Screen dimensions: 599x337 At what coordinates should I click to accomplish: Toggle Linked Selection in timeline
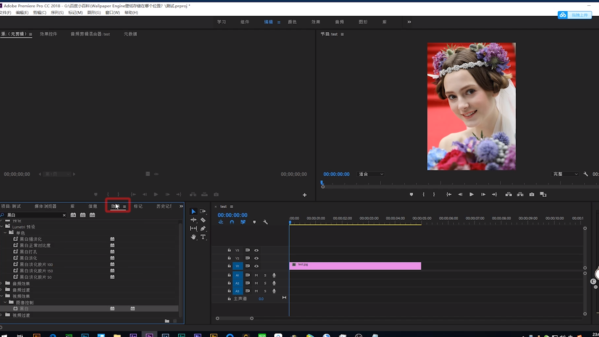click(x=243, y=222)
